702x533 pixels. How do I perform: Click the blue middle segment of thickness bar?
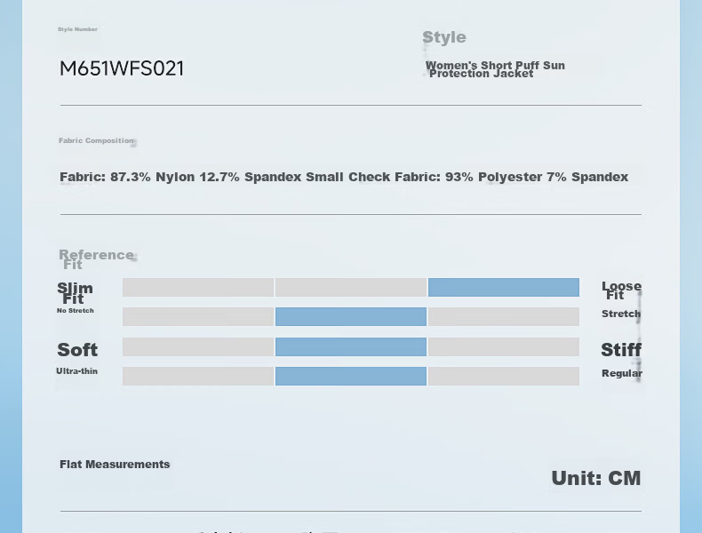tap(351, 376)
